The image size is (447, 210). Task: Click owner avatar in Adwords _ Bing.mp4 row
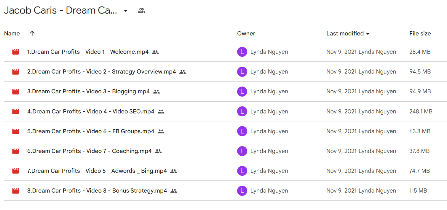242,171
